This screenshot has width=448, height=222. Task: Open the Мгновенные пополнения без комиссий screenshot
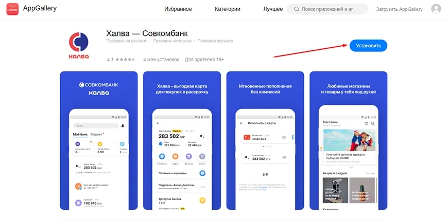pos(265,140)
